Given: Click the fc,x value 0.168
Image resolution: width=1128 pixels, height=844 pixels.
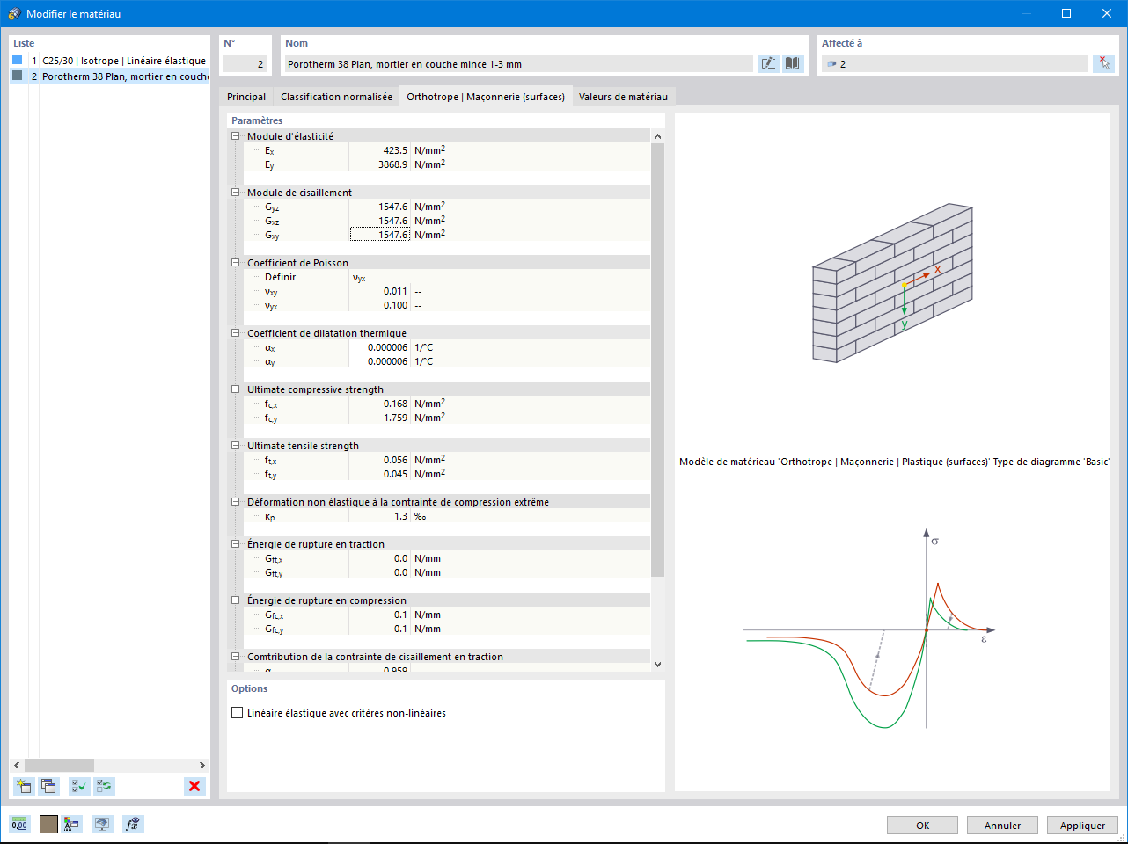Looking at the screenshot, I should [x=379, y=404].
